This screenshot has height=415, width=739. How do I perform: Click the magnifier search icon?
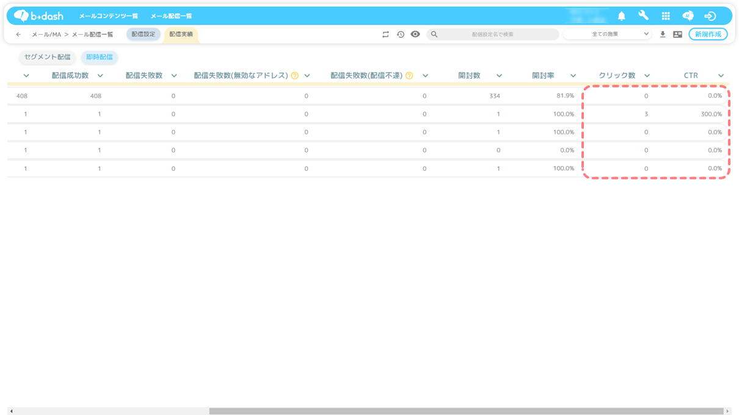[x=434, y=35]
